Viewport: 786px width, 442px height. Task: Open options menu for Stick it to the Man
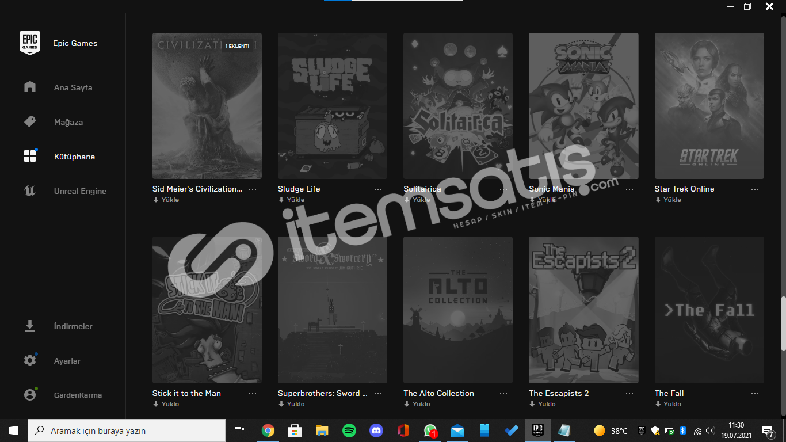coord(253,394)
